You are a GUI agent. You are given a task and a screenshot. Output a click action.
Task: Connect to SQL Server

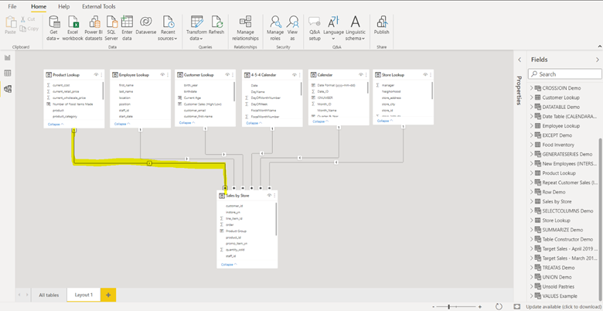pyautogui.click(x=112, y=28)
